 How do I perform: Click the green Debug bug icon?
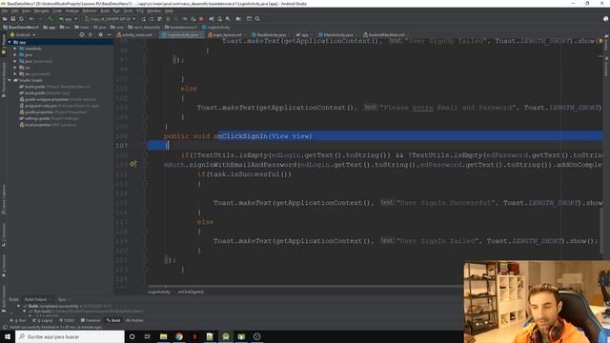(168, 19)
